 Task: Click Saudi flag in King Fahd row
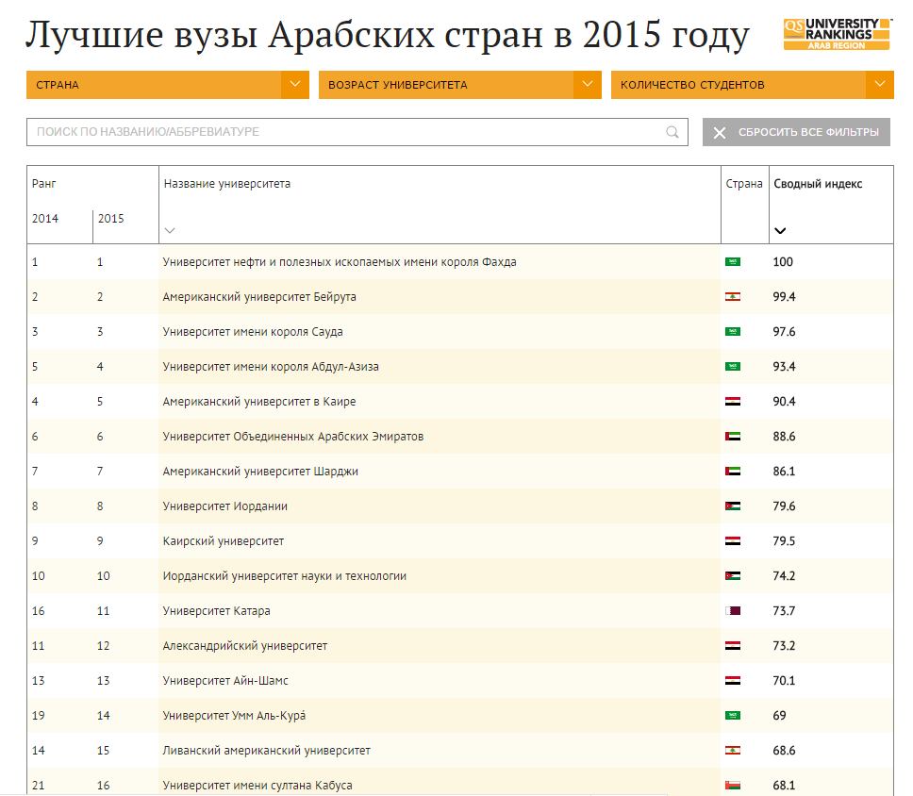733,262
